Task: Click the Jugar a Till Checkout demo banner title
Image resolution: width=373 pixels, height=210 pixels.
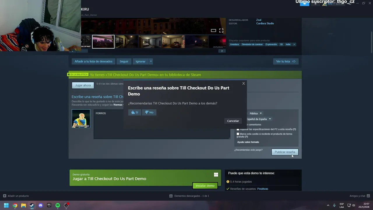Action: pyautogui.click(x=109, y=179)
